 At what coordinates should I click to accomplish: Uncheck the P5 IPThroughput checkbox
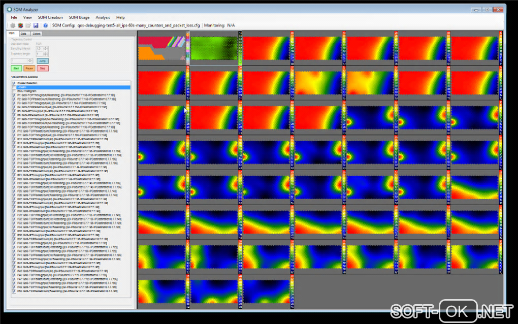point(14,111)
